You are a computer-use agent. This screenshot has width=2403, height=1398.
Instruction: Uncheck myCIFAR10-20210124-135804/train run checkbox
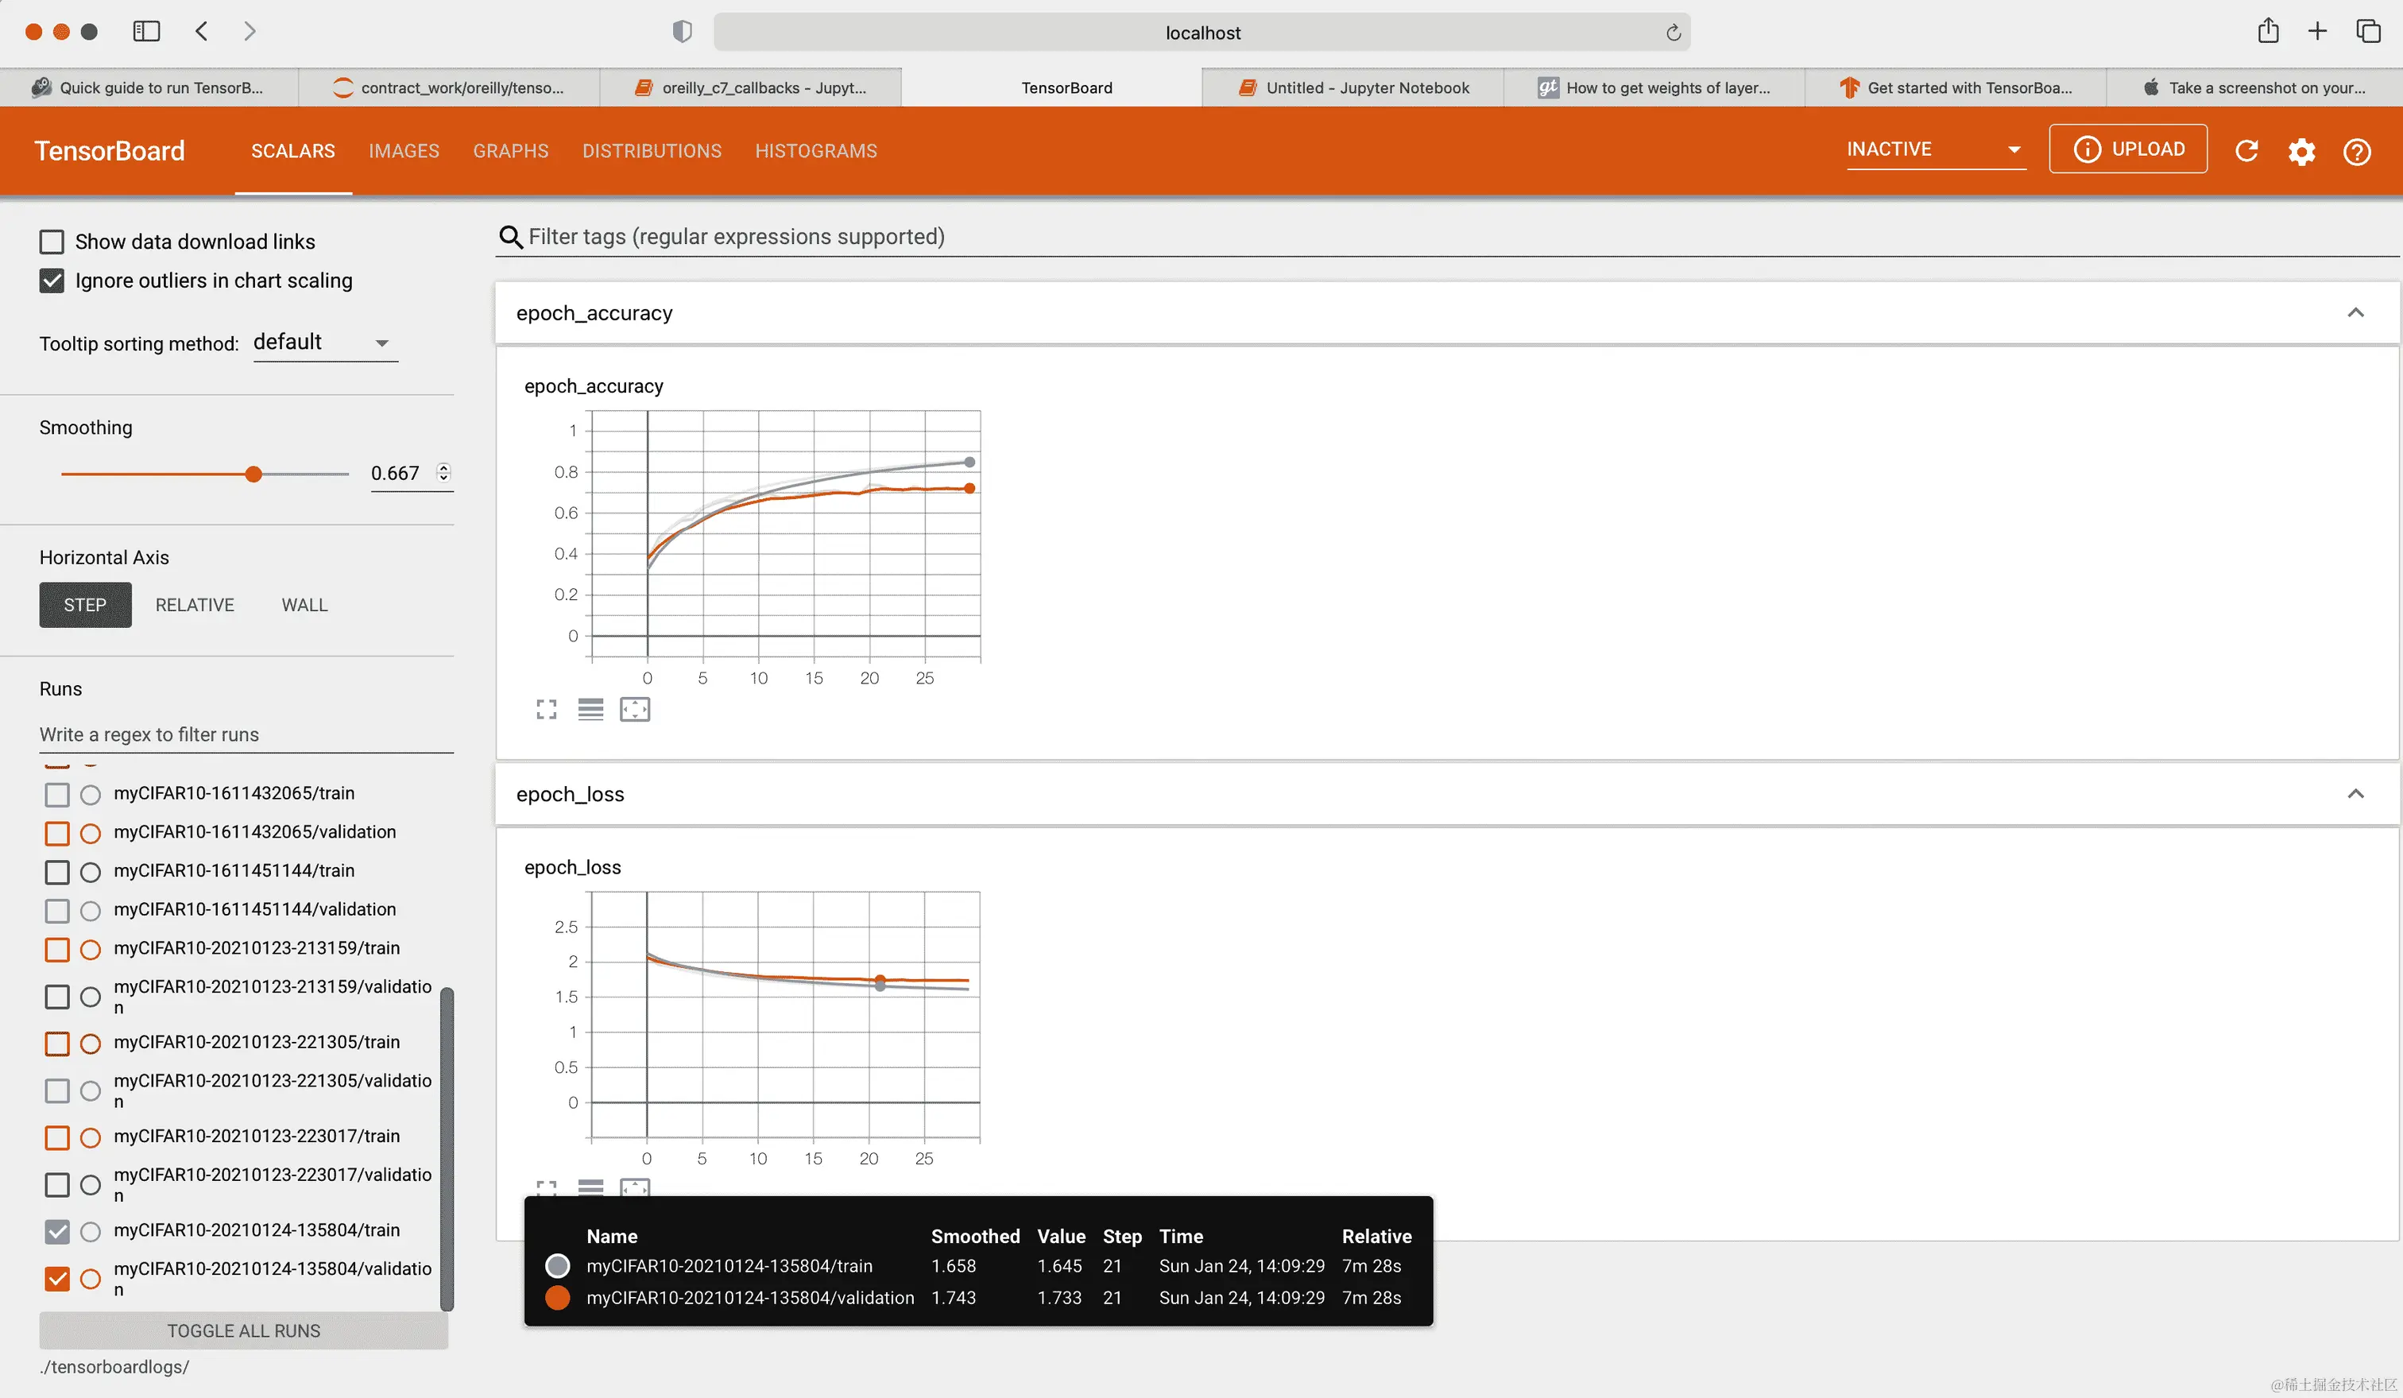coord(57,1231)
